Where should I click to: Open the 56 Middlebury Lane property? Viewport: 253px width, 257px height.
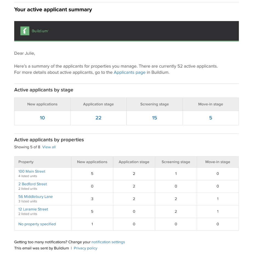[35, 197]
